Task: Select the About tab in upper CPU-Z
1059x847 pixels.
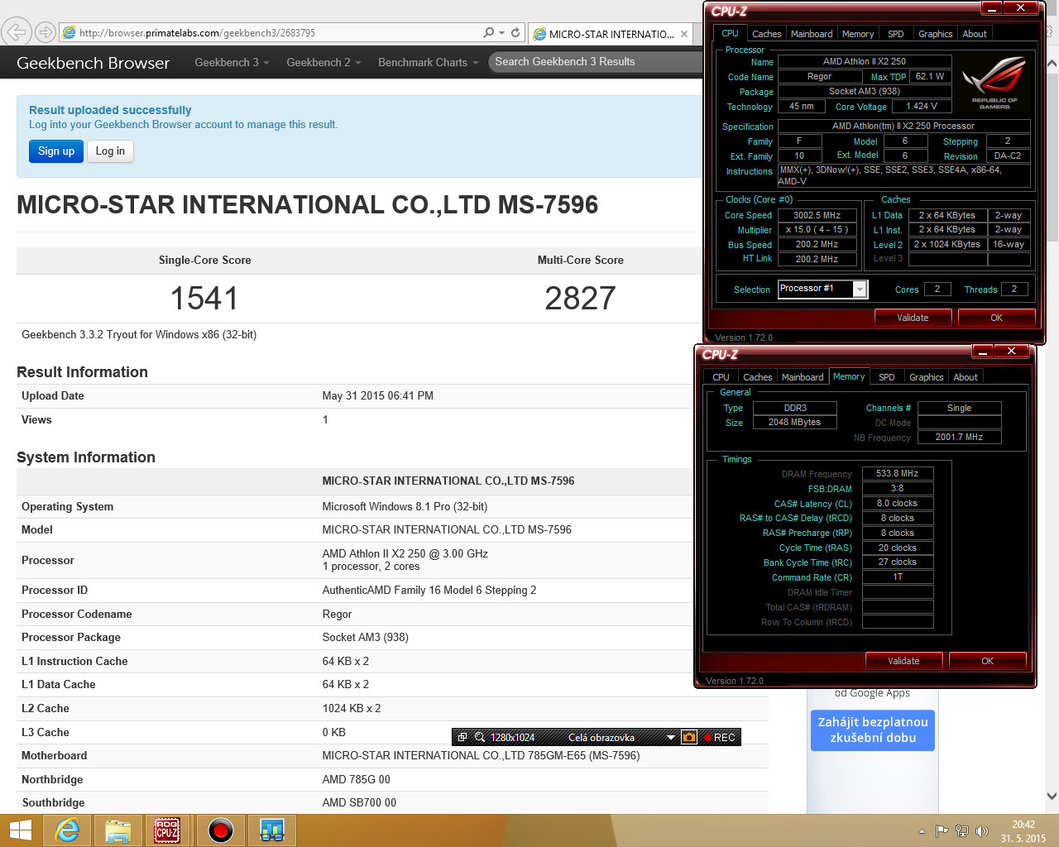Action: [x=975, y=34]
